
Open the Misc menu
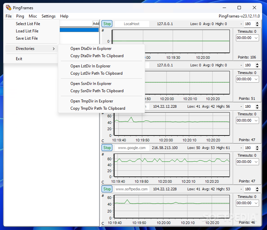[x=33, y=16]
